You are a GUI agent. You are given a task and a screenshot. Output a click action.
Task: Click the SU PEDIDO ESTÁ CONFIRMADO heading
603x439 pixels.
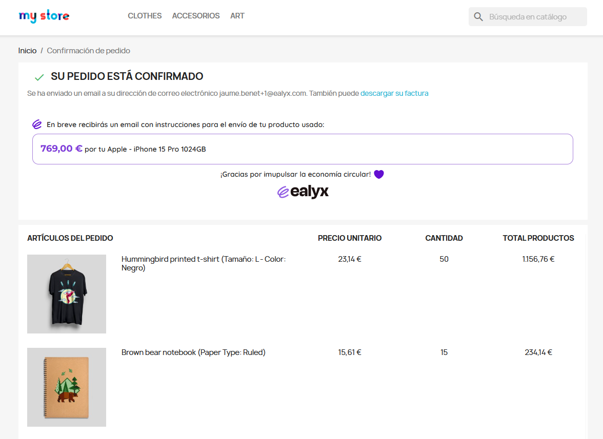point(127,77)
